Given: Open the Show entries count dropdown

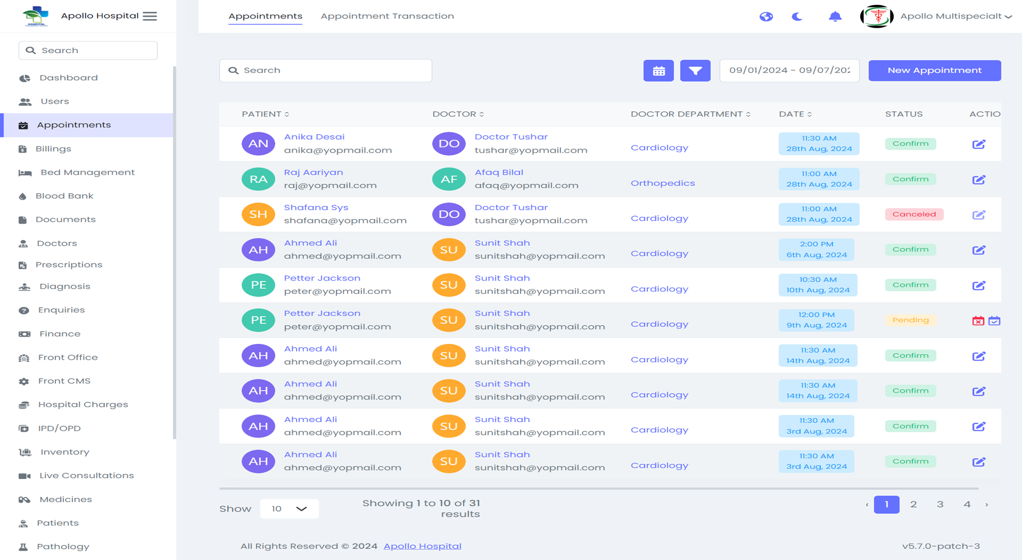Looking at the screenshot, I should (x=289, y=508).
